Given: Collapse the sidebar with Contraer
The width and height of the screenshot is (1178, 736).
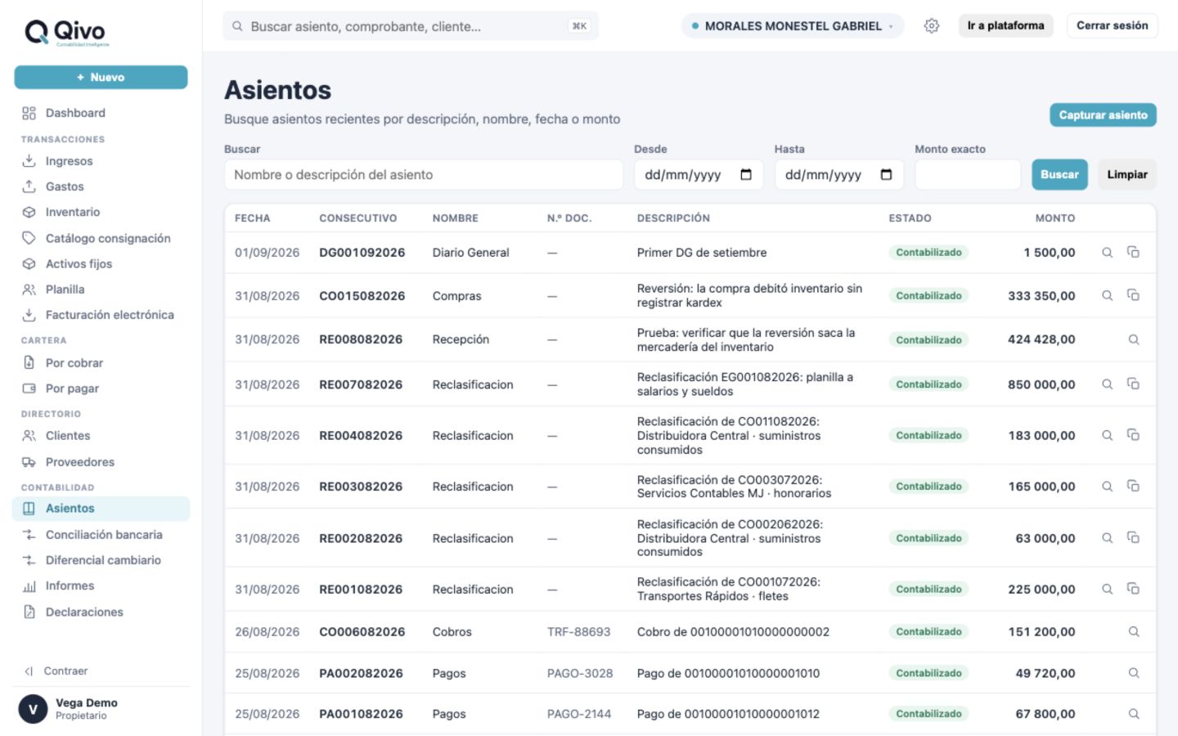Looking at the screenshot, I should click(56, 671).
